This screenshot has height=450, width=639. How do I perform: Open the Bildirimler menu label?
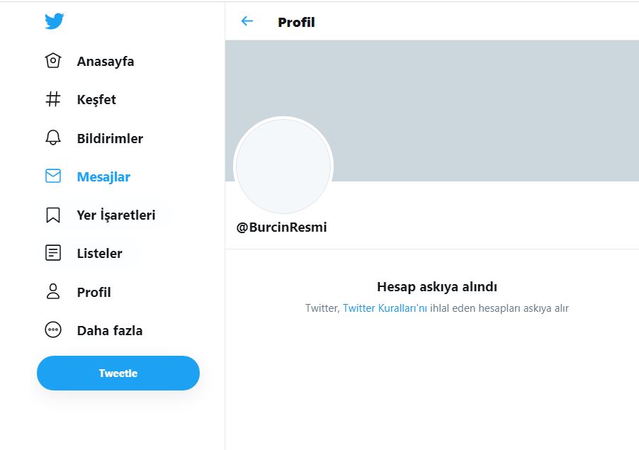pyautogui.click(x=110, y=139)
